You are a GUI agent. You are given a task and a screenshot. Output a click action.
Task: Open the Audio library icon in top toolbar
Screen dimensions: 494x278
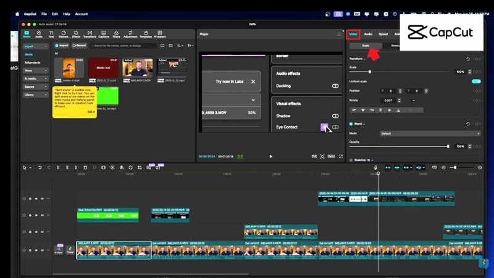(39, 34)
